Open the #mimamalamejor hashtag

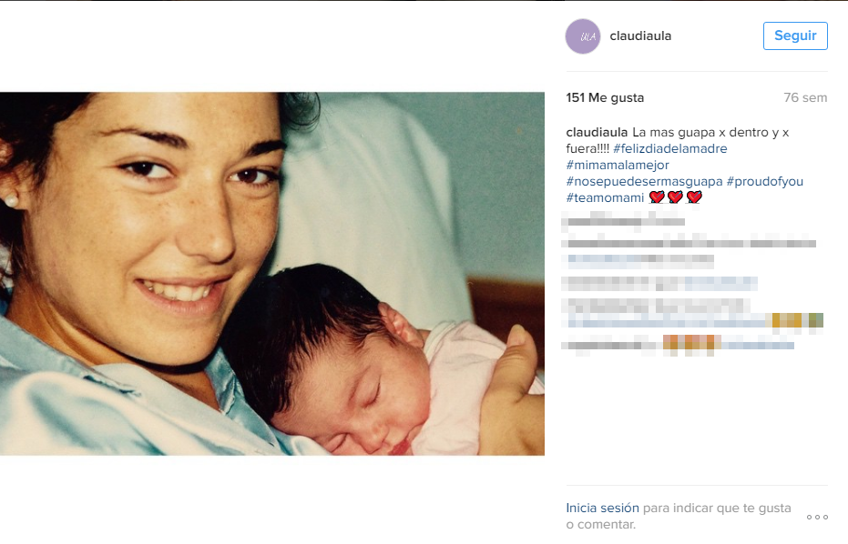point(618,165)
